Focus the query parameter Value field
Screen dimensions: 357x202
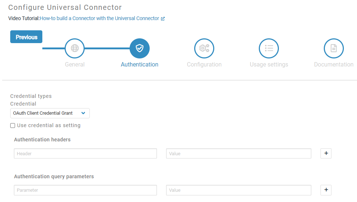pyautogui.click(x=238, y=190)
